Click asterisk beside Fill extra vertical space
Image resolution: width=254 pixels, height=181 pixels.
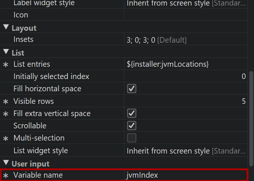click(6, 114)
